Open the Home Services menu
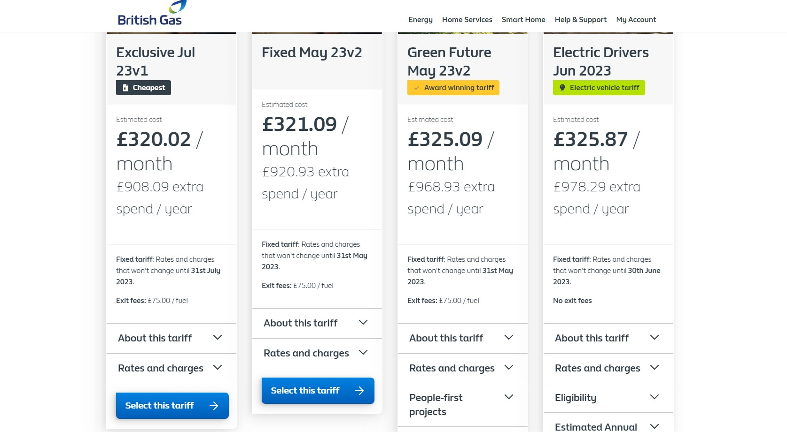 tap(467, 20)
